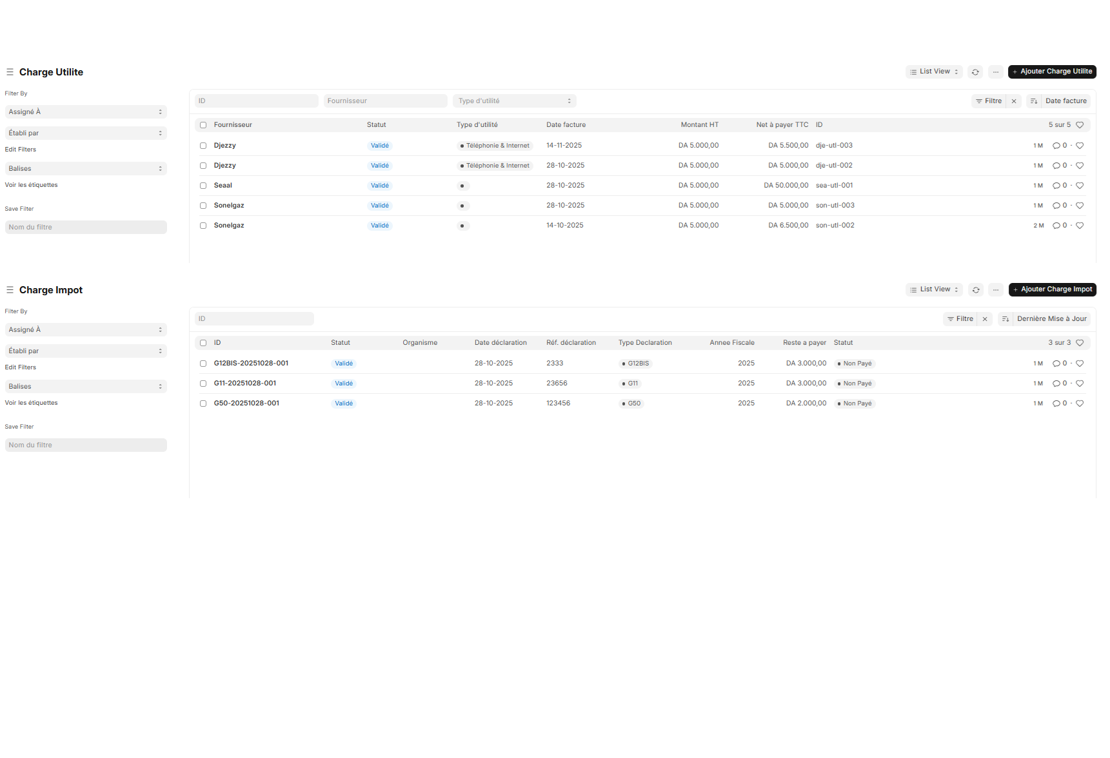Open the Sonelgaz son-utl-003 record
This screenshot has width=1110, height=758.
coord(229,206)
